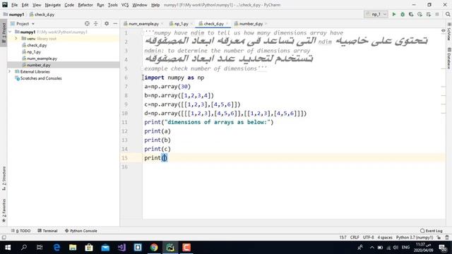This screenshot has height=254, width=452.
Task: Open the Database side panel tab
Action: pyautogui.click(x=449, y=58)
